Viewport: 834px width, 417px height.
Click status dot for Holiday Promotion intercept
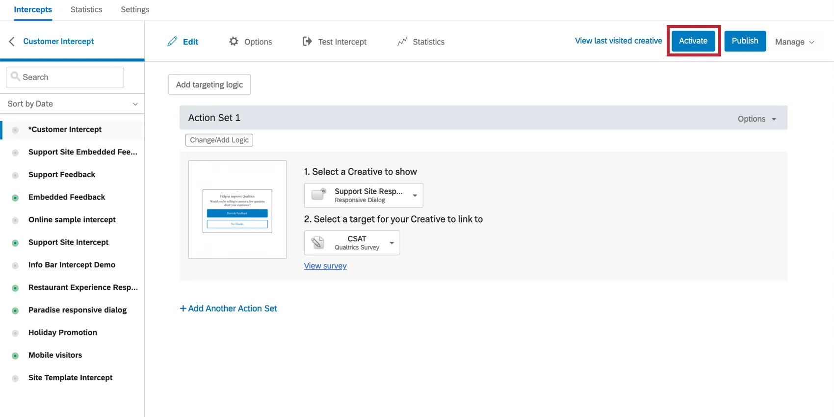click(x=15, y=333)
